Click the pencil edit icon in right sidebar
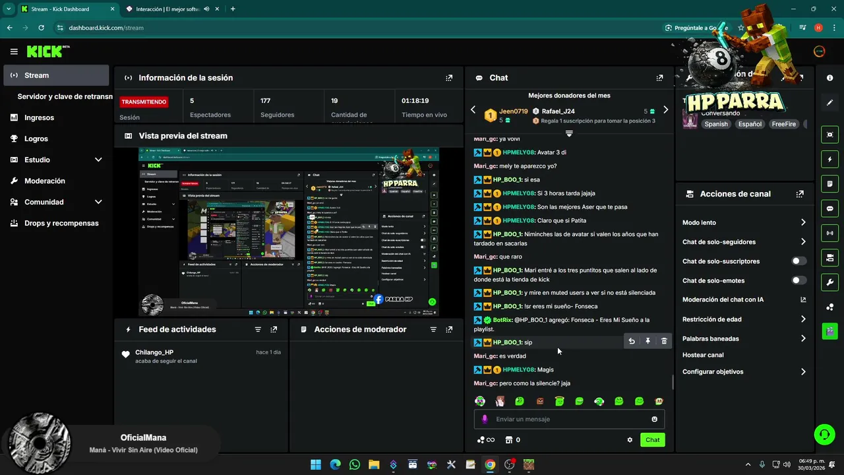This screenshot has height=475, width=844. (829, 103)
